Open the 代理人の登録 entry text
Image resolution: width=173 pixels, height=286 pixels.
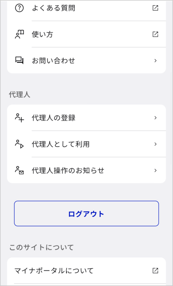tap(53, 118)
